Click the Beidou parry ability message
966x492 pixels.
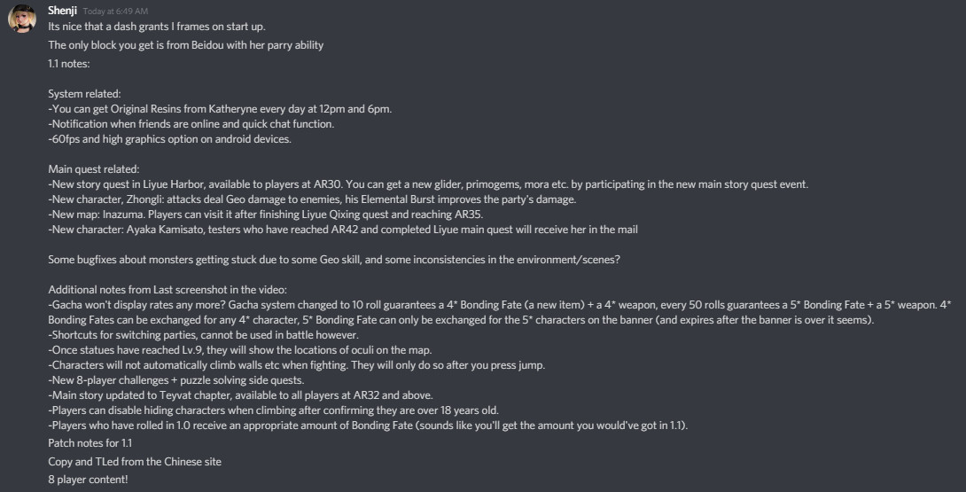[x=185, y=45]
